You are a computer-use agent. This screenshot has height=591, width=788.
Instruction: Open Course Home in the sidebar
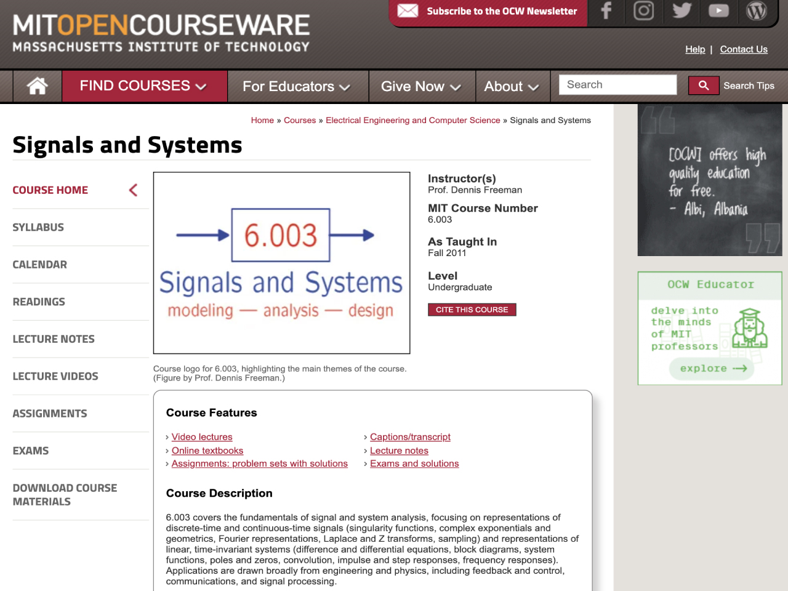[x=50, y=190]
